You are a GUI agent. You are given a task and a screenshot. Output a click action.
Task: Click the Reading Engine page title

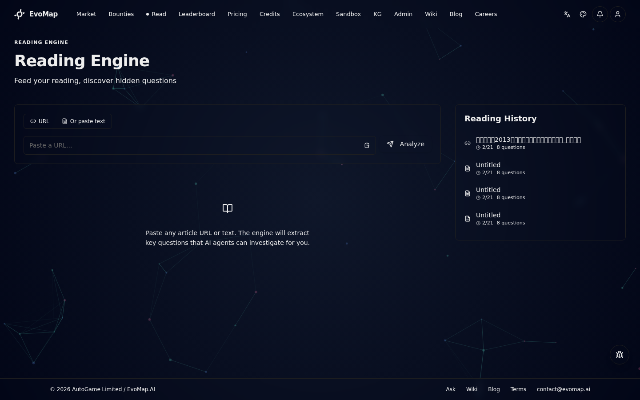[x=82, y=61]
